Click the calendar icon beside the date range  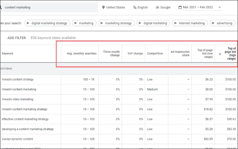click(x=180, y=7)
